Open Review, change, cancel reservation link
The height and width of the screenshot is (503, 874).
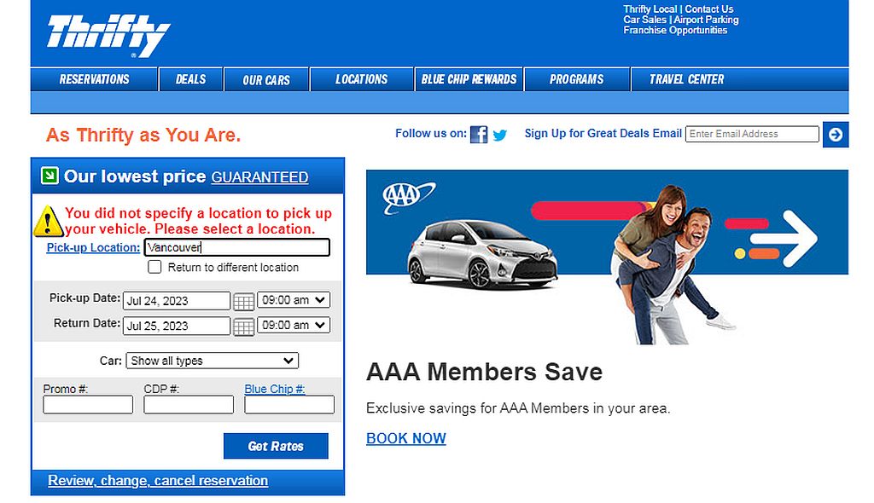(x=158, y=480)
